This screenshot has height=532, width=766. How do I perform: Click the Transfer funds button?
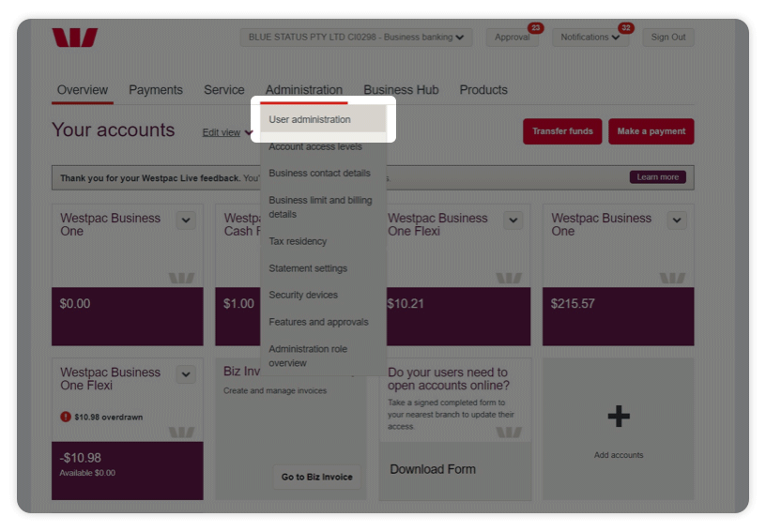[562, 131]
